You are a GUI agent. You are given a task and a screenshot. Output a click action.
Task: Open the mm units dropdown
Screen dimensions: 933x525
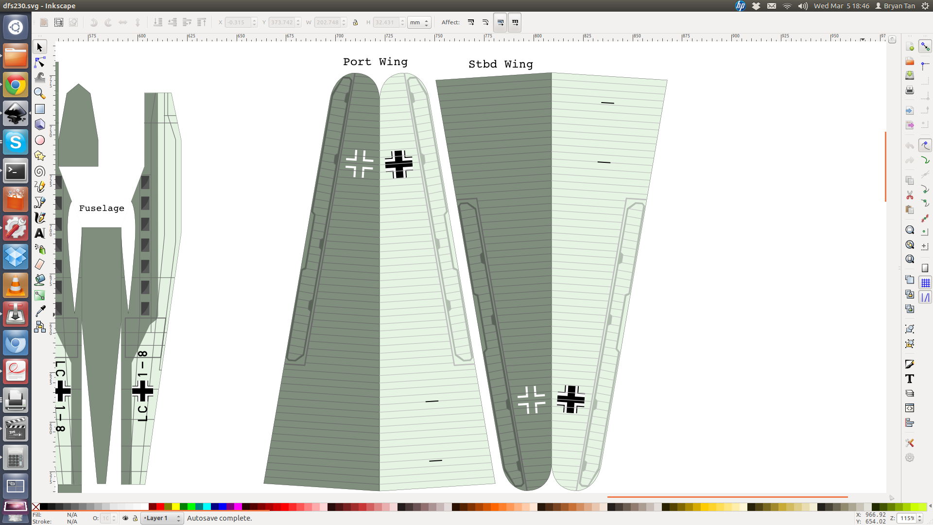(419, 22)
